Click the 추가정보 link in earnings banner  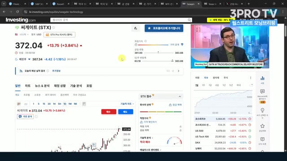click(56, 71)
